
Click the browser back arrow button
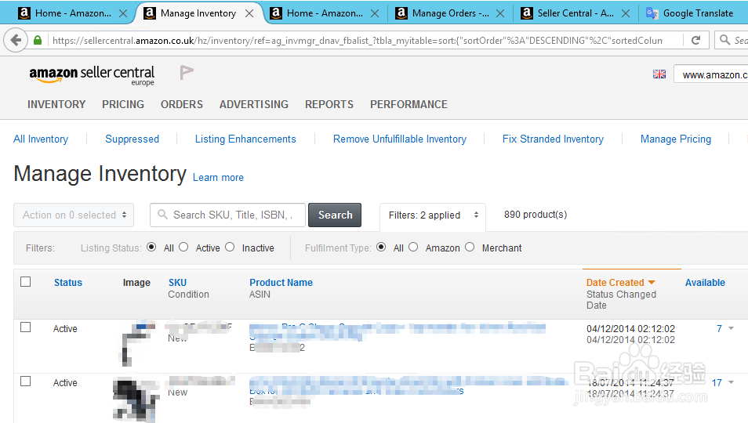pos(16,41)
